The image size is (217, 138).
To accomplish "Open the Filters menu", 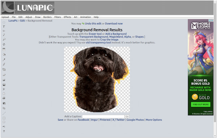I will click(x=58, y=17).
